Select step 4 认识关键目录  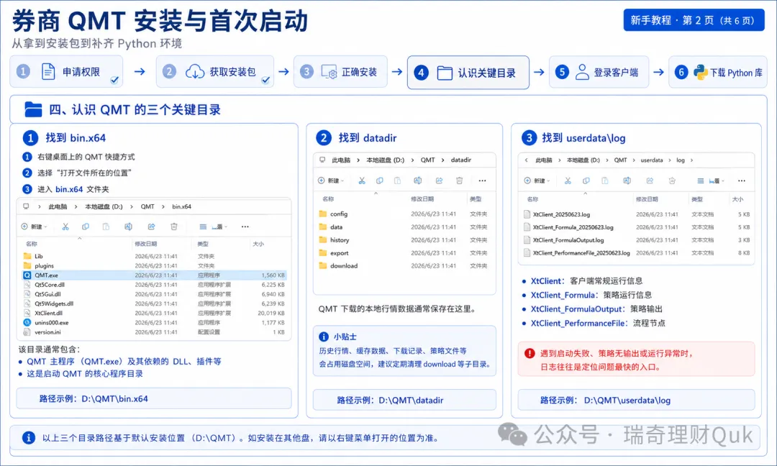pyautogui.click(x=468, y=73)
